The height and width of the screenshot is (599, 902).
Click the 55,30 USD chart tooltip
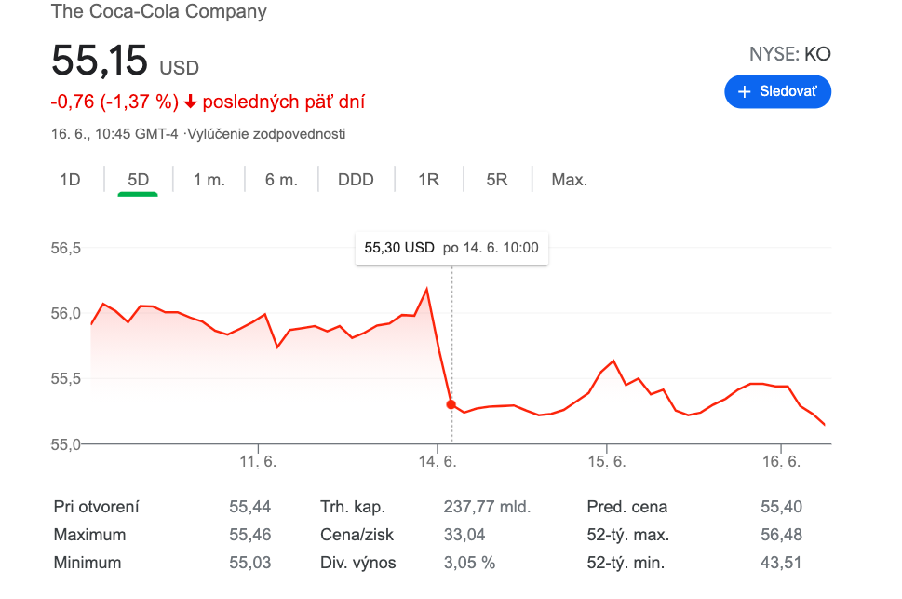tap(451, 248)
